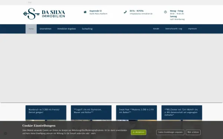Image resolution: width=223 pixels, height=139 pixels.
Task: Click the large empty slider banner area
Action: (111, 68)
